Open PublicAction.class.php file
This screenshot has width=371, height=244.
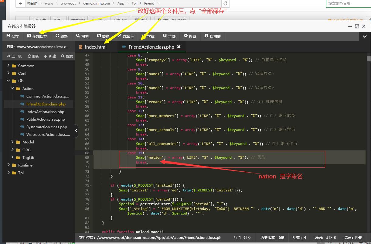coord(46,119)
